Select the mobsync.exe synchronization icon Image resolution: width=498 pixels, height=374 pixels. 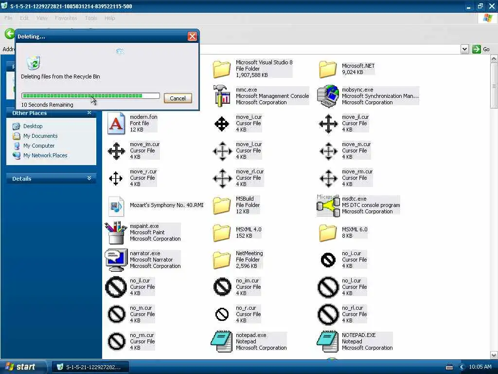(x=328, y=96)
